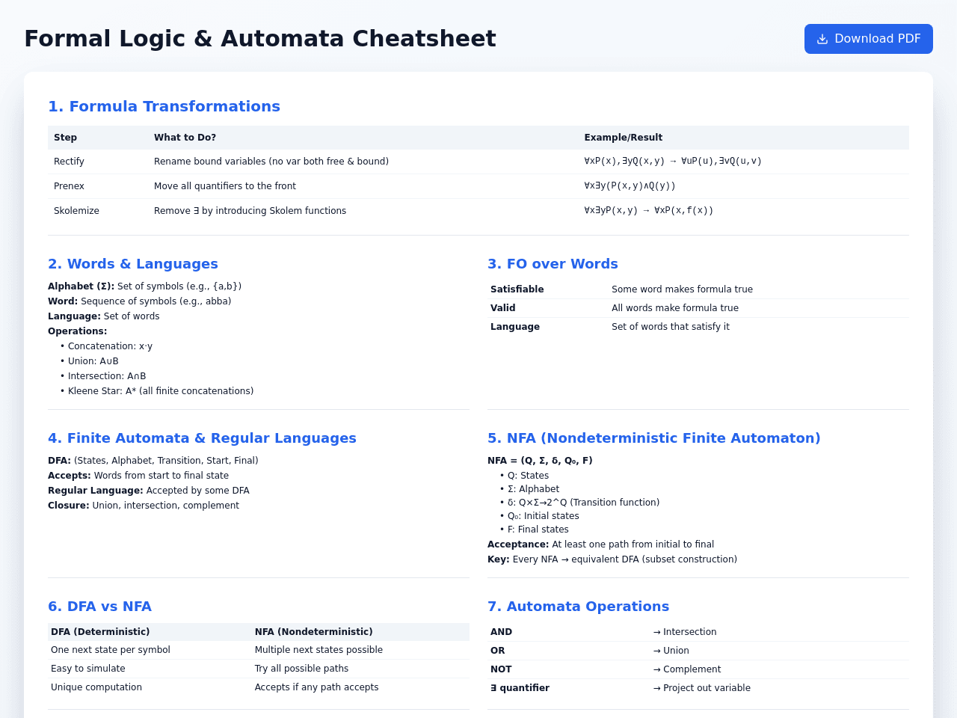Click '4. Finite Automata & Regular Languages' heading
Viewport: 957px width, 718px height.
tap(202, 438)
